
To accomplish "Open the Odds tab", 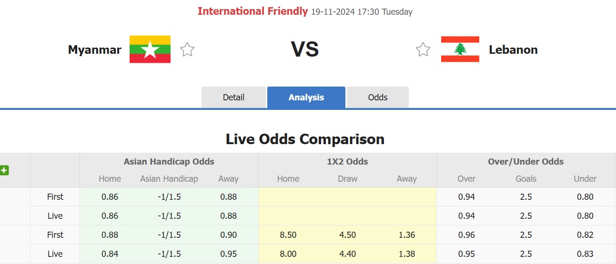I will [x=378, y=98].
